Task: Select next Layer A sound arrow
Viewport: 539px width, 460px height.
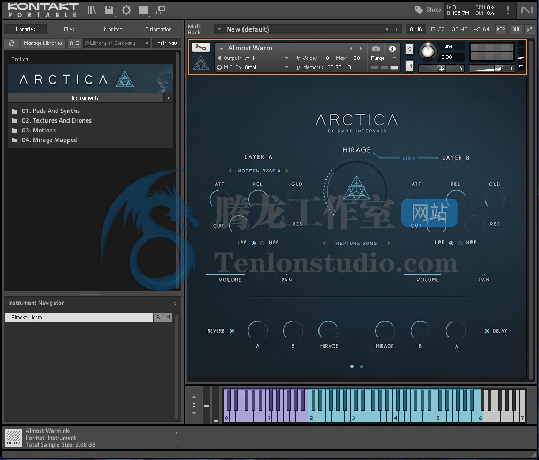Action: (x=287, y=171)
